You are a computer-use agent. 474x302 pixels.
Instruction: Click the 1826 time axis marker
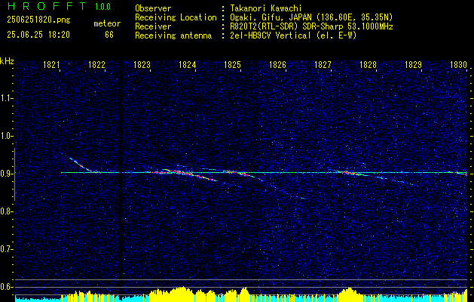click(277, 65)
